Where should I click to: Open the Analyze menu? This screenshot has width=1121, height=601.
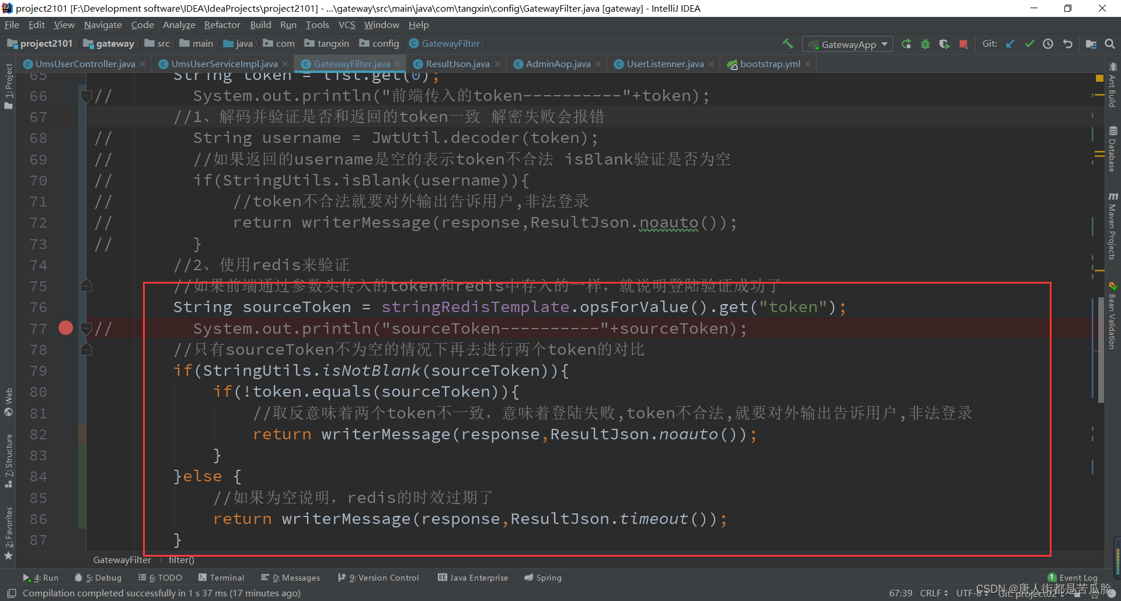pyautogui.click(x=179, y=25)
